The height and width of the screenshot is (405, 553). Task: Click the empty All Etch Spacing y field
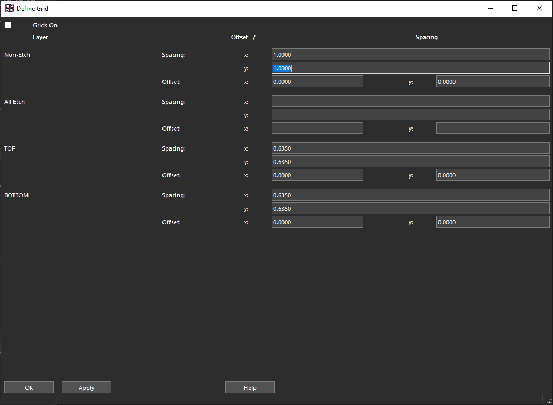410,115
